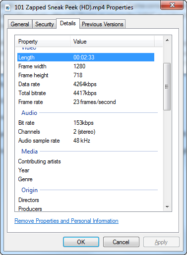Switch to the Security tab
Viewport: 187px width, 255px height.
[45, 24]
